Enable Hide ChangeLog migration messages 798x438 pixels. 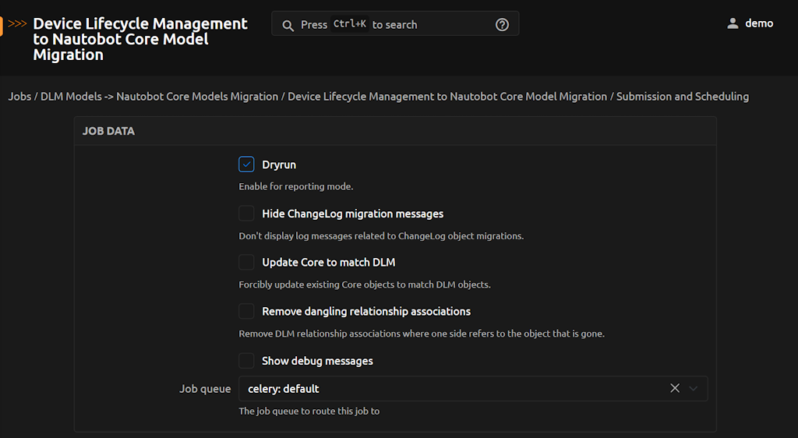point(246,214)
